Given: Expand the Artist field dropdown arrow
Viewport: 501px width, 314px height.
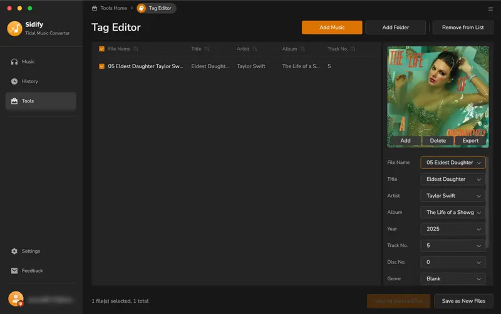Looking at the screenshot, I should tap(478, 196).
